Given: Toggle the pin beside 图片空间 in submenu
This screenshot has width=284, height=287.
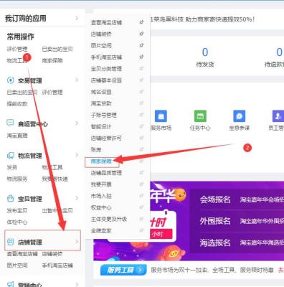Looking at the screenshot, I should pos(141,45).
